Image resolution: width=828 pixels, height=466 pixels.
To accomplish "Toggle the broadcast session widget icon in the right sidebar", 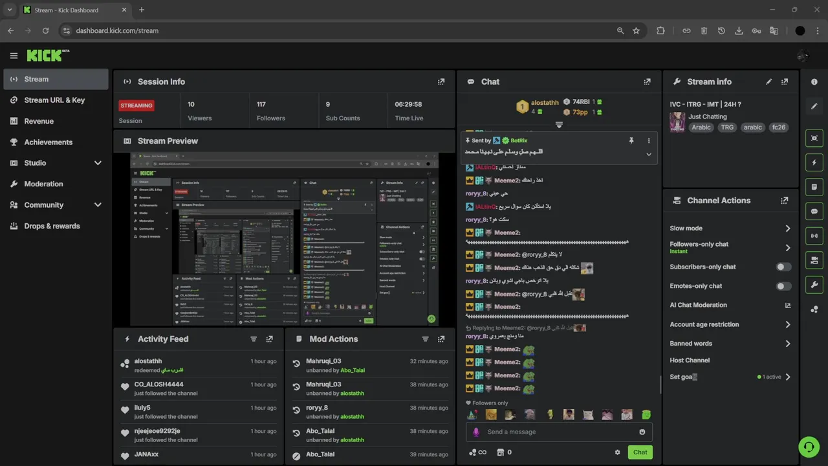I will click(x=814, y=236).
